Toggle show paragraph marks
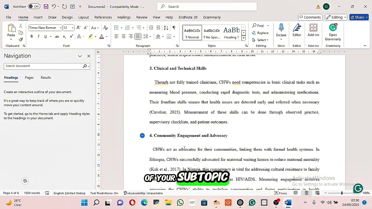Image resolution: width=372 pixels, height=209 pixels. point(174,28)
